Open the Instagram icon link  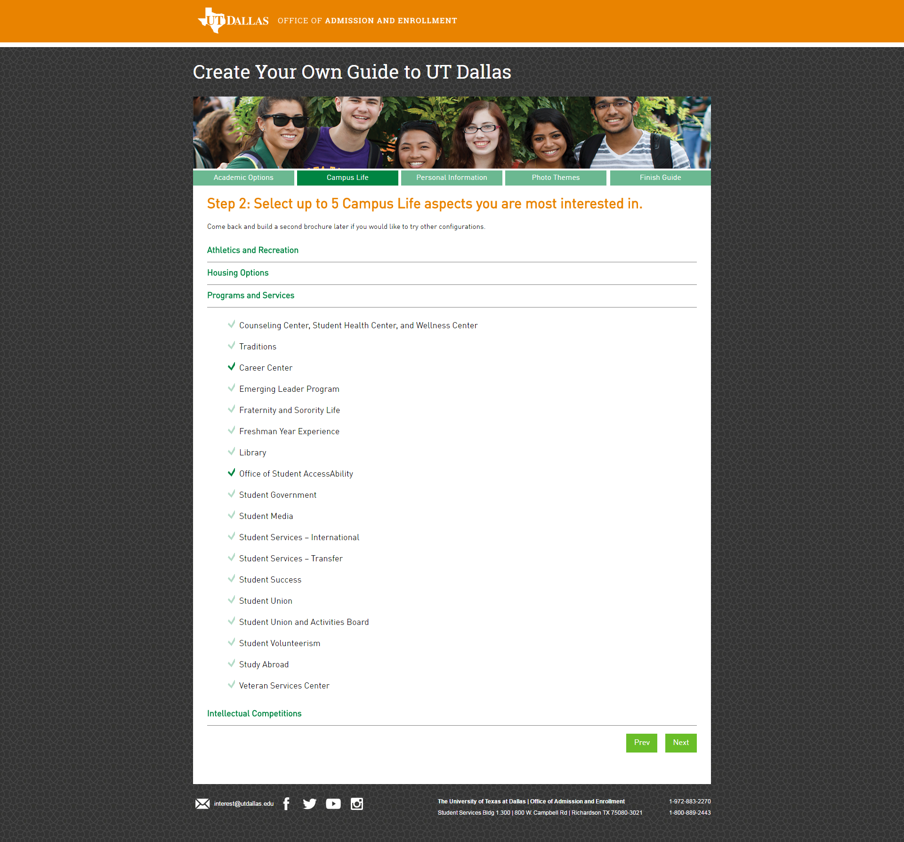coord(357,804)
